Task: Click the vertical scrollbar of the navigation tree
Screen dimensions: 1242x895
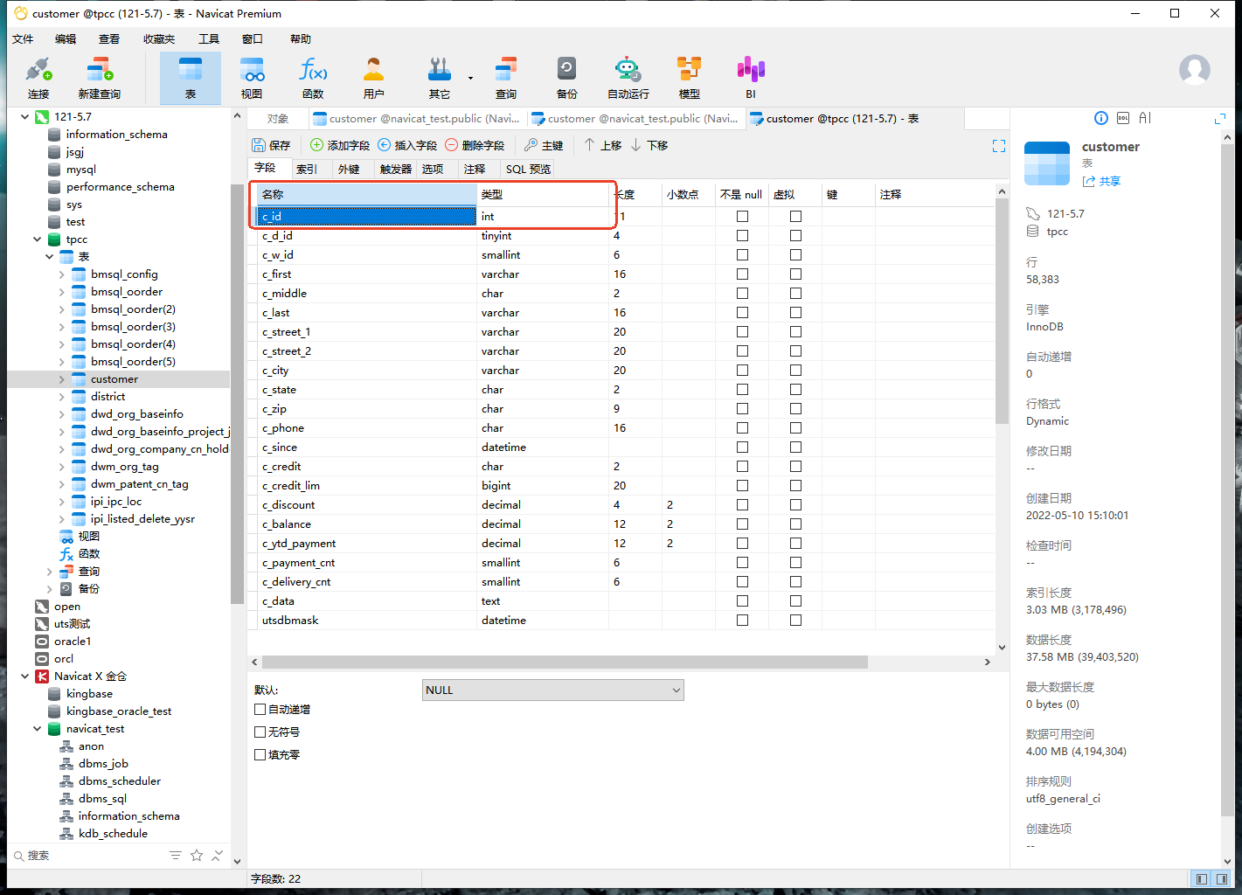Action: click(x=237, y=393)
